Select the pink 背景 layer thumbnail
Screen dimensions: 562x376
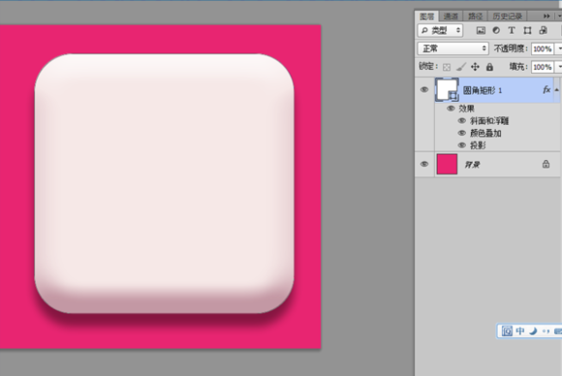pos(447,164)
